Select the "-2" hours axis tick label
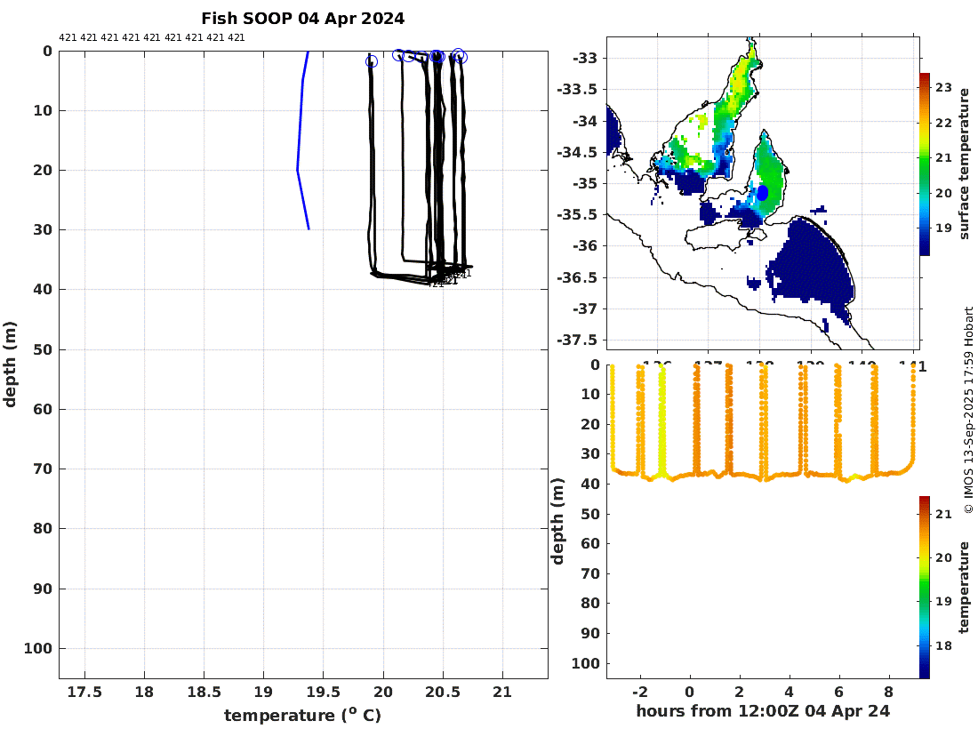Image resolution: width=978 pixels, height=729 pixels. (x=639, y=692)
